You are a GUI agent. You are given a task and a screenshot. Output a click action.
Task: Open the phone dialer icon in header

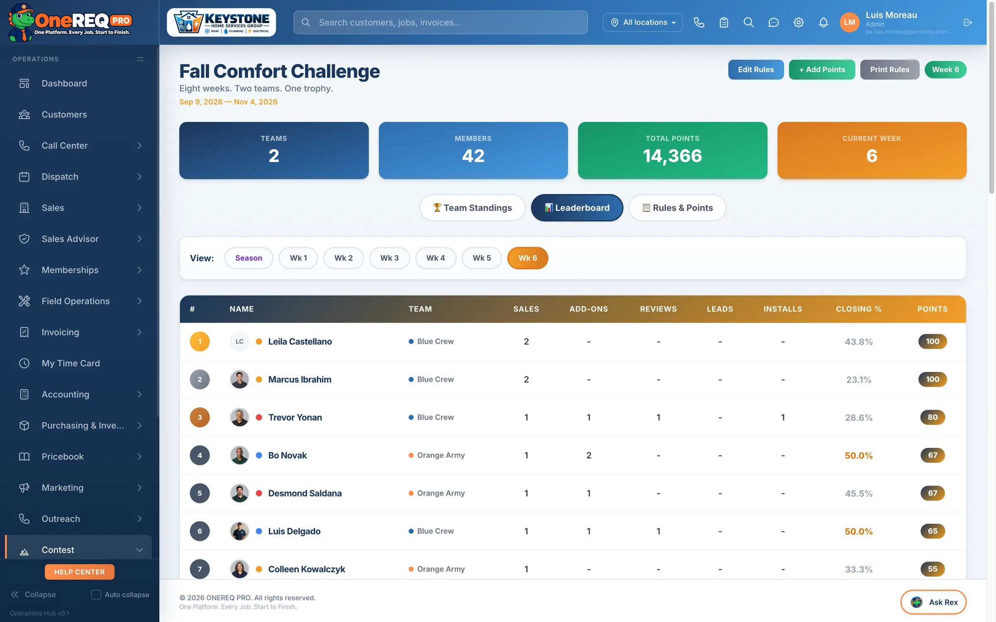(699, 22)
